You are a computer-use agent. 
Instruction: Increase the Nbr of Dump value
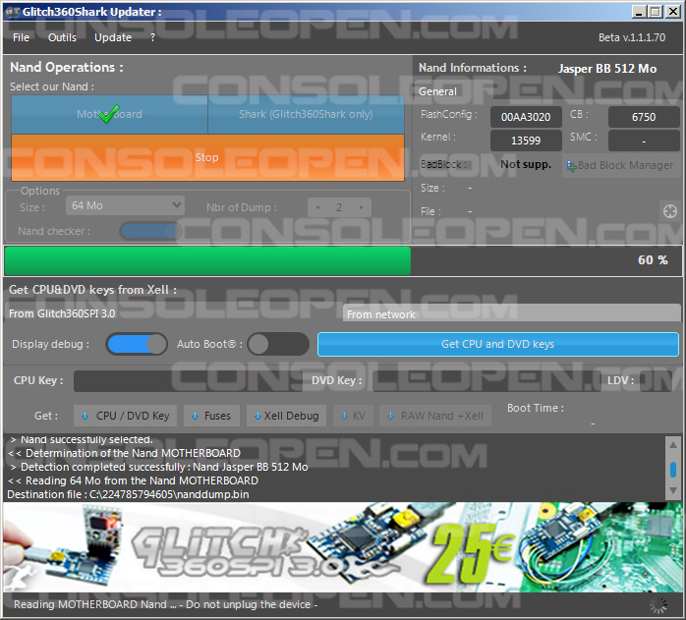(x=363, y=207)
